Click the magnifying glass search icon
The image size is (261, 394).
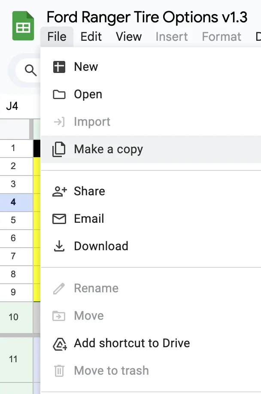click(x=30, y=70)
